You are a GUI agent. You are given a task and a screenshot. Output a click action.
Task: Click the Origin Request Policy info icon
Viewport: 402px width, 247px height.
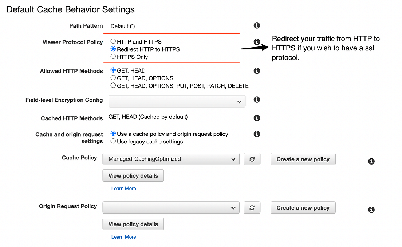[371, 210]
